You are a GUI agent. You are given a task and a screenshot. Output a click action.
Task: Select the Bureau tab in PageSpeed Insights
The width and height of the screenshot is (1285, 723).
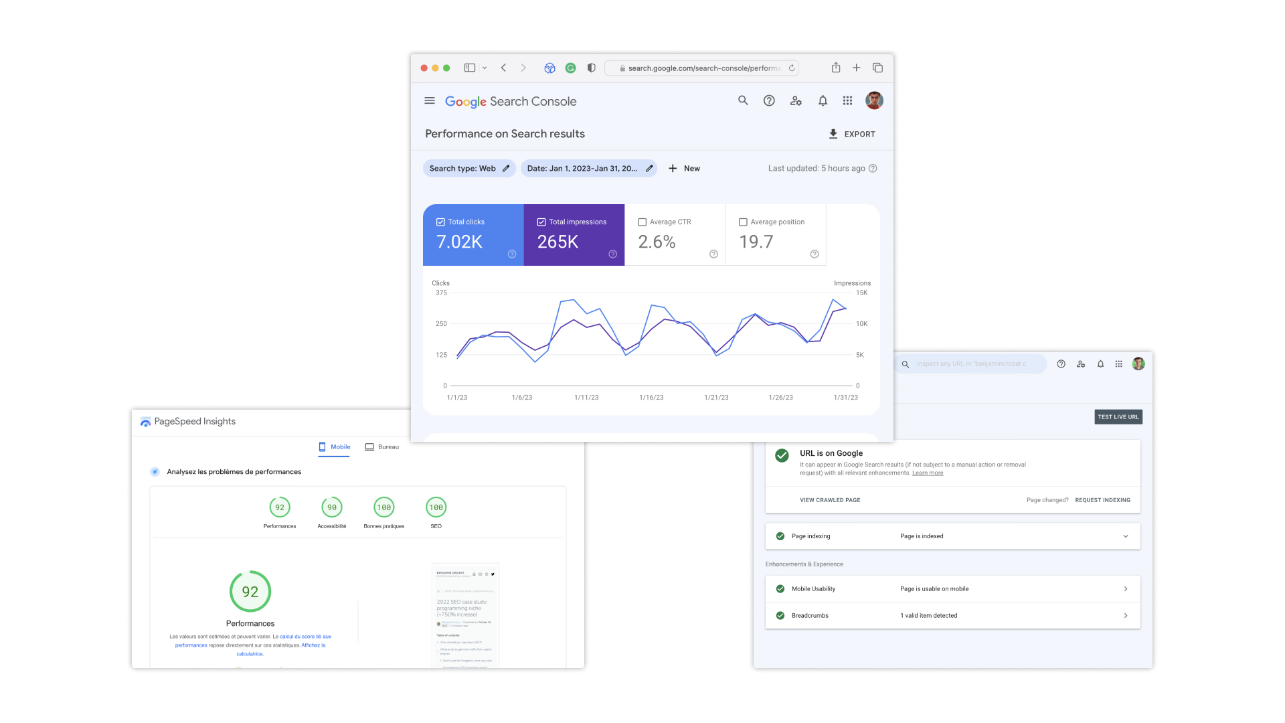click(388, 447)
